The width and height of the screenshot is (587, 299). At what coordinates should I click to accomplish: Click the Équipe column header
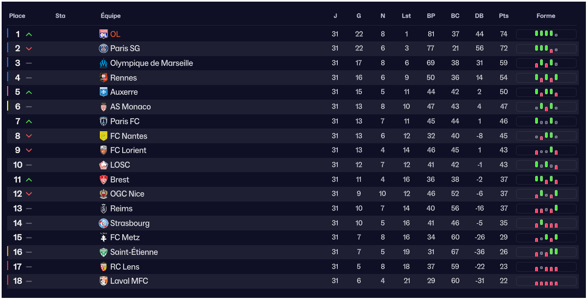(111, 16)
